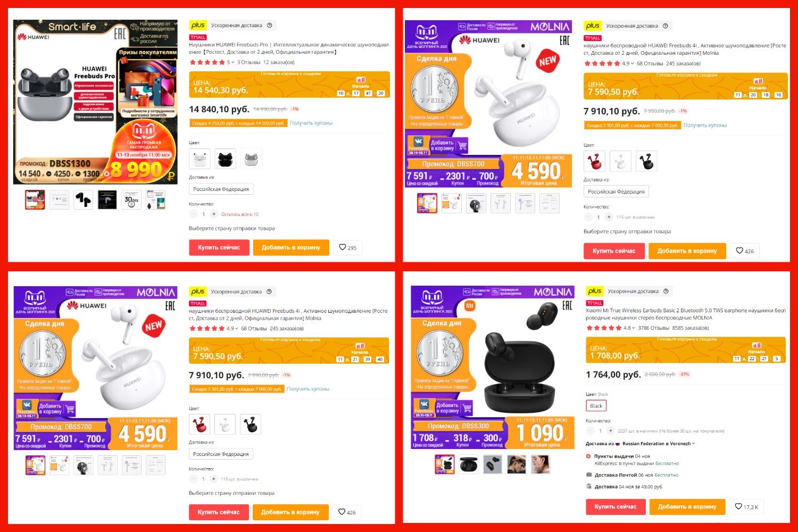This screenshot has width=798, height=532.
Task: Open sales chart icon in 14 540,30 руб. banner
Action: [x=361, y=80]
